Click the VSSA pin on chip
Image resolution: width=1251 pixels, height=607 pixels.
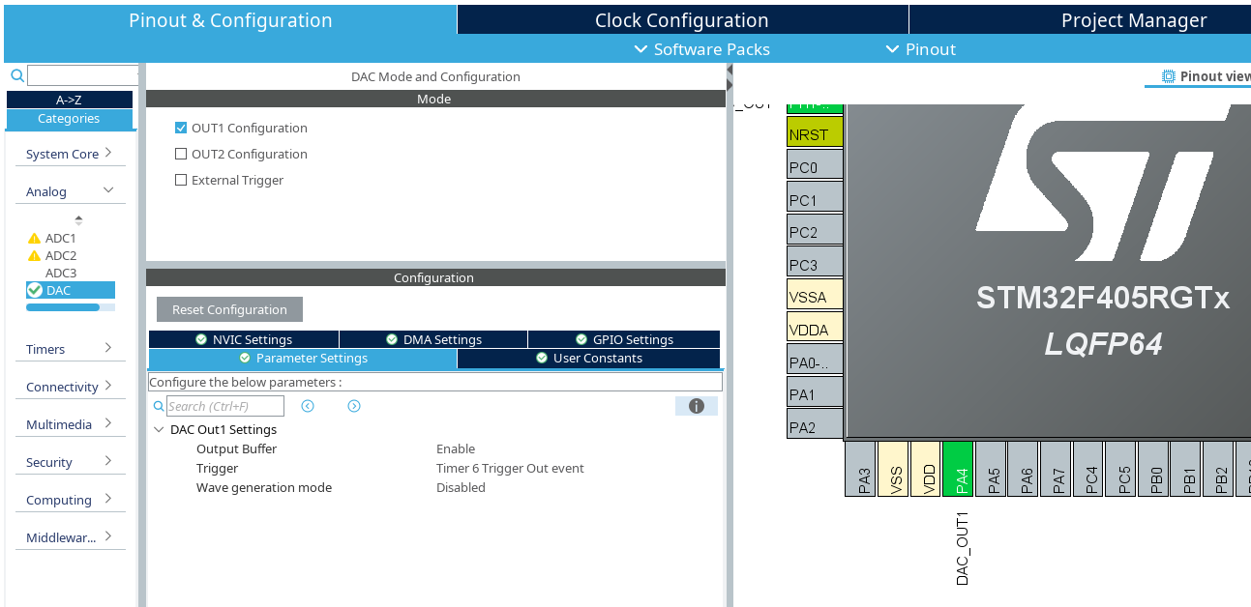click(x=815, y=296)
